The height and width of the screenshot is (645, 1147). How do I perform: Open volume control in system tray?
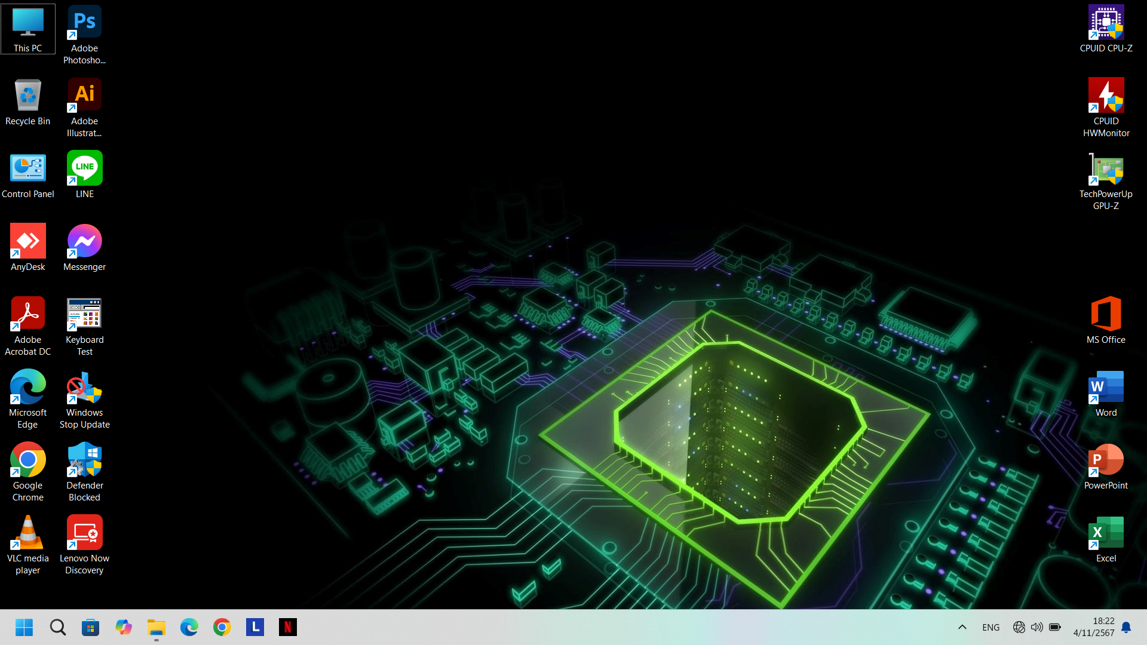[1037, 627]
